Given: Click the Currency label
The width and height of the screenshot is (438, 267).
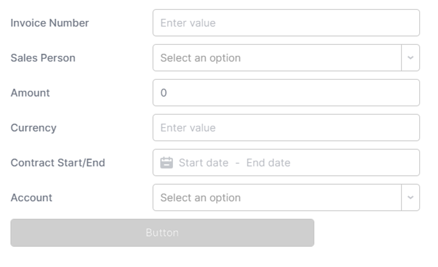Looking at the screenshot, I should click(x=33, y=128).
